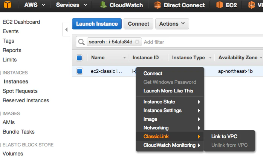Open Spot Requests in sidebar
Screen dimensions: 263x157
point(20,91)
